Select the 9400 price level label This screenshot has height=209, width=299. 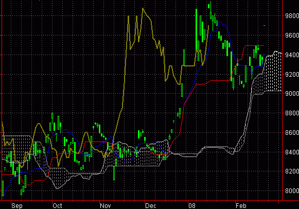pyautogui.click(x=292, y=55)
